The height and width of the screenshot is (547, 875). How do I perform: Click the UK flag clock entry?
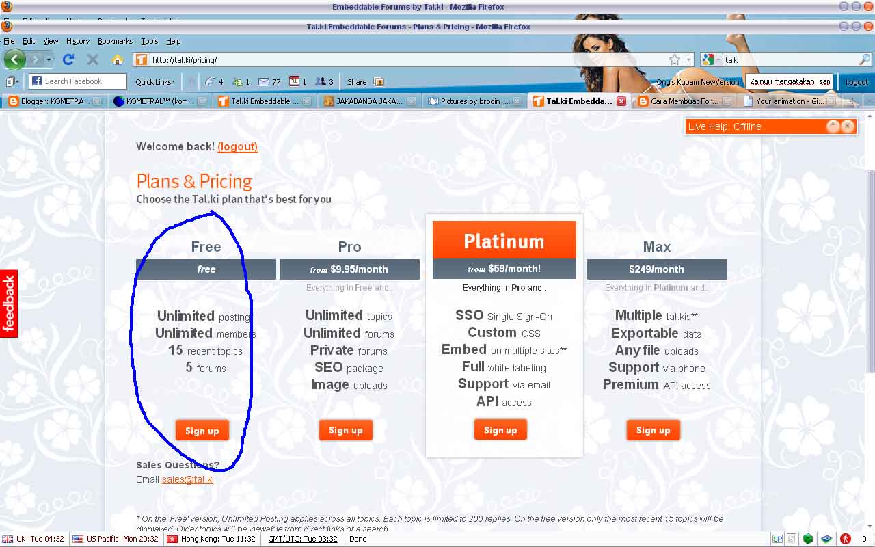33,539
